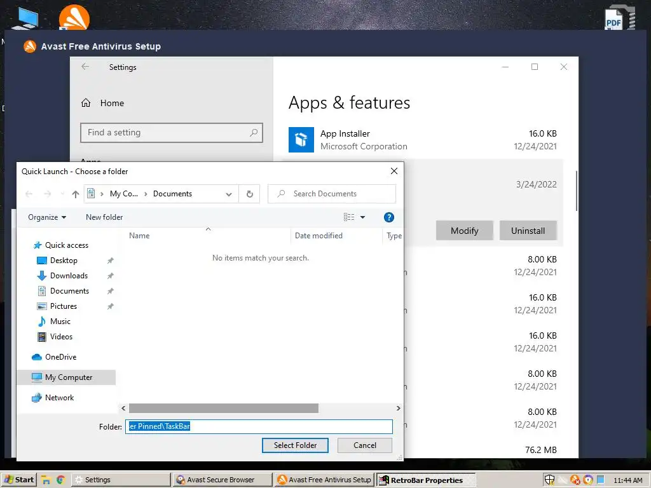Select RetroBar Properties taskbar button
Image resolution: width=651 pixels, height=488 pixels.
tap(426, 480)
